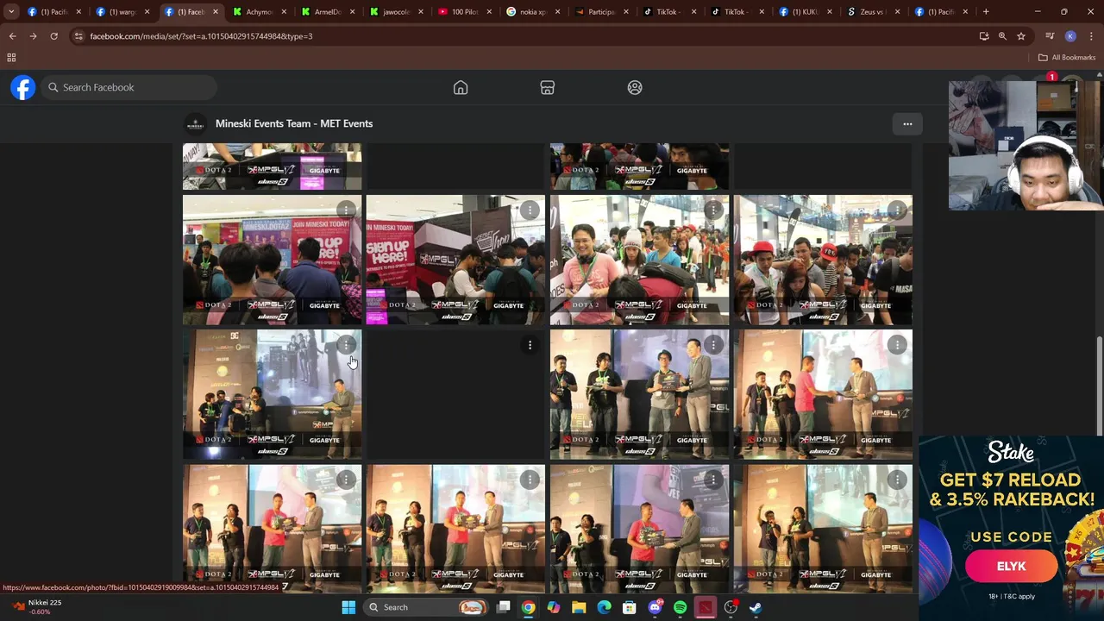Viewport: 1104px width, 621px height.
Task: Click the Search Facebook field
Action: coord(129,87)
